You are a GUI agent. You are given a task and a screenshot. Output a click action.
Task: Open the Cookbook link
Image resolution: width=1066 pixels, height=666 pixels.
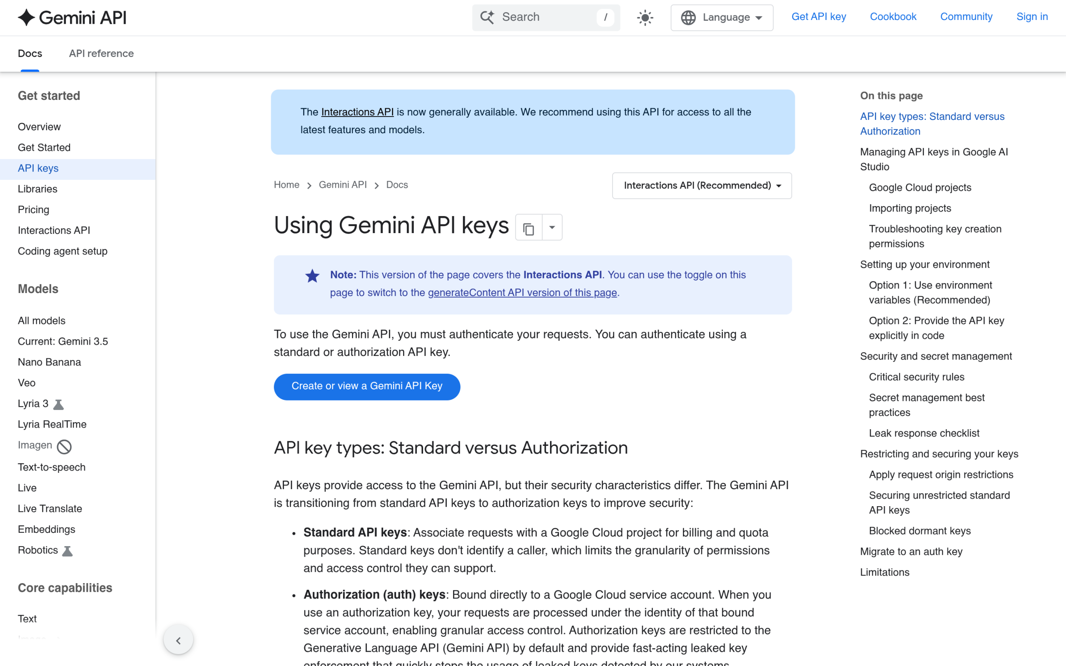[x=893, y=17]
